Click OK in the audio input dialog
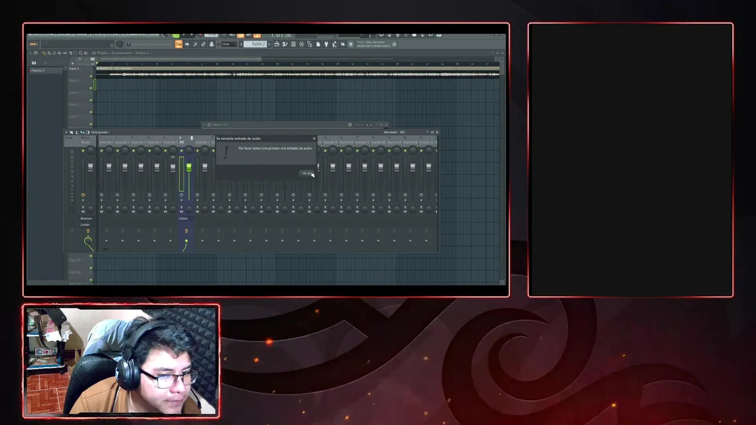This screenshot has width=756, height=425. point(307,173)
